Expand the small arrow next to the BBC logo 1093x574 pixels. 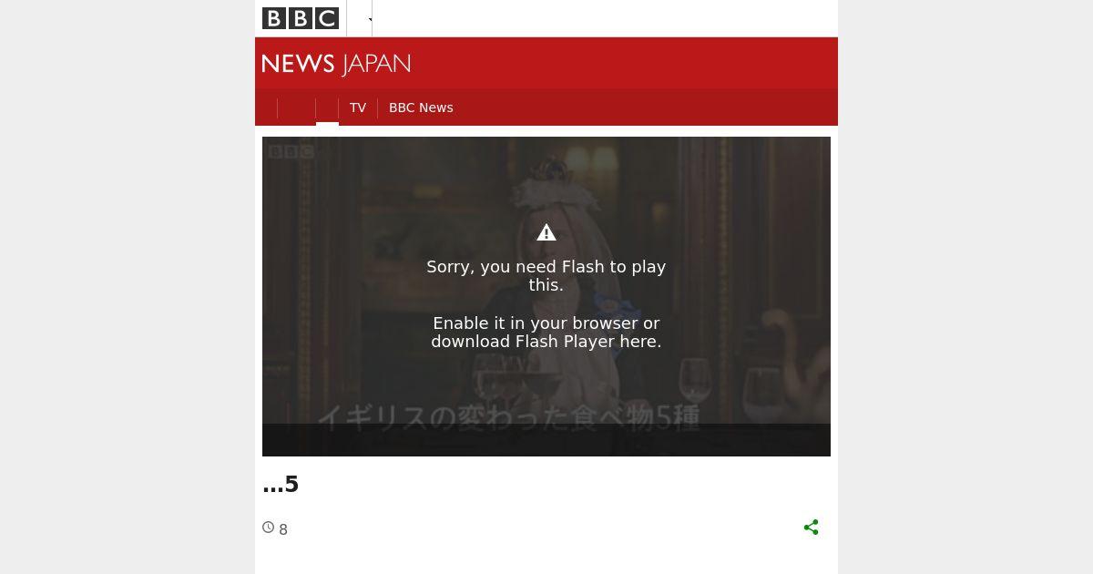point(370,19)
